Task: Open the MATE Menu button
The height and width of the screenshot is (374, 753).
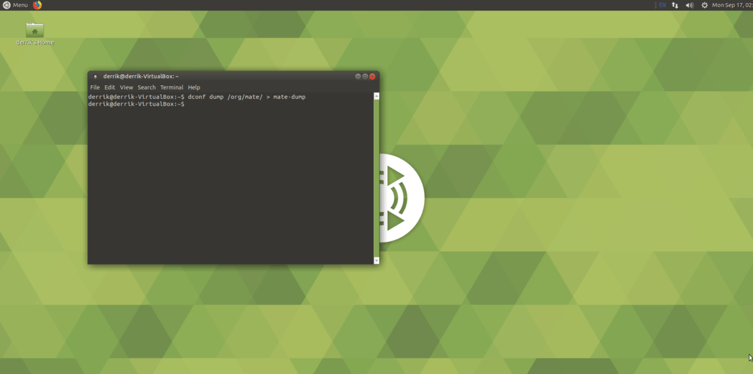Action: click(x=14, y=5)
